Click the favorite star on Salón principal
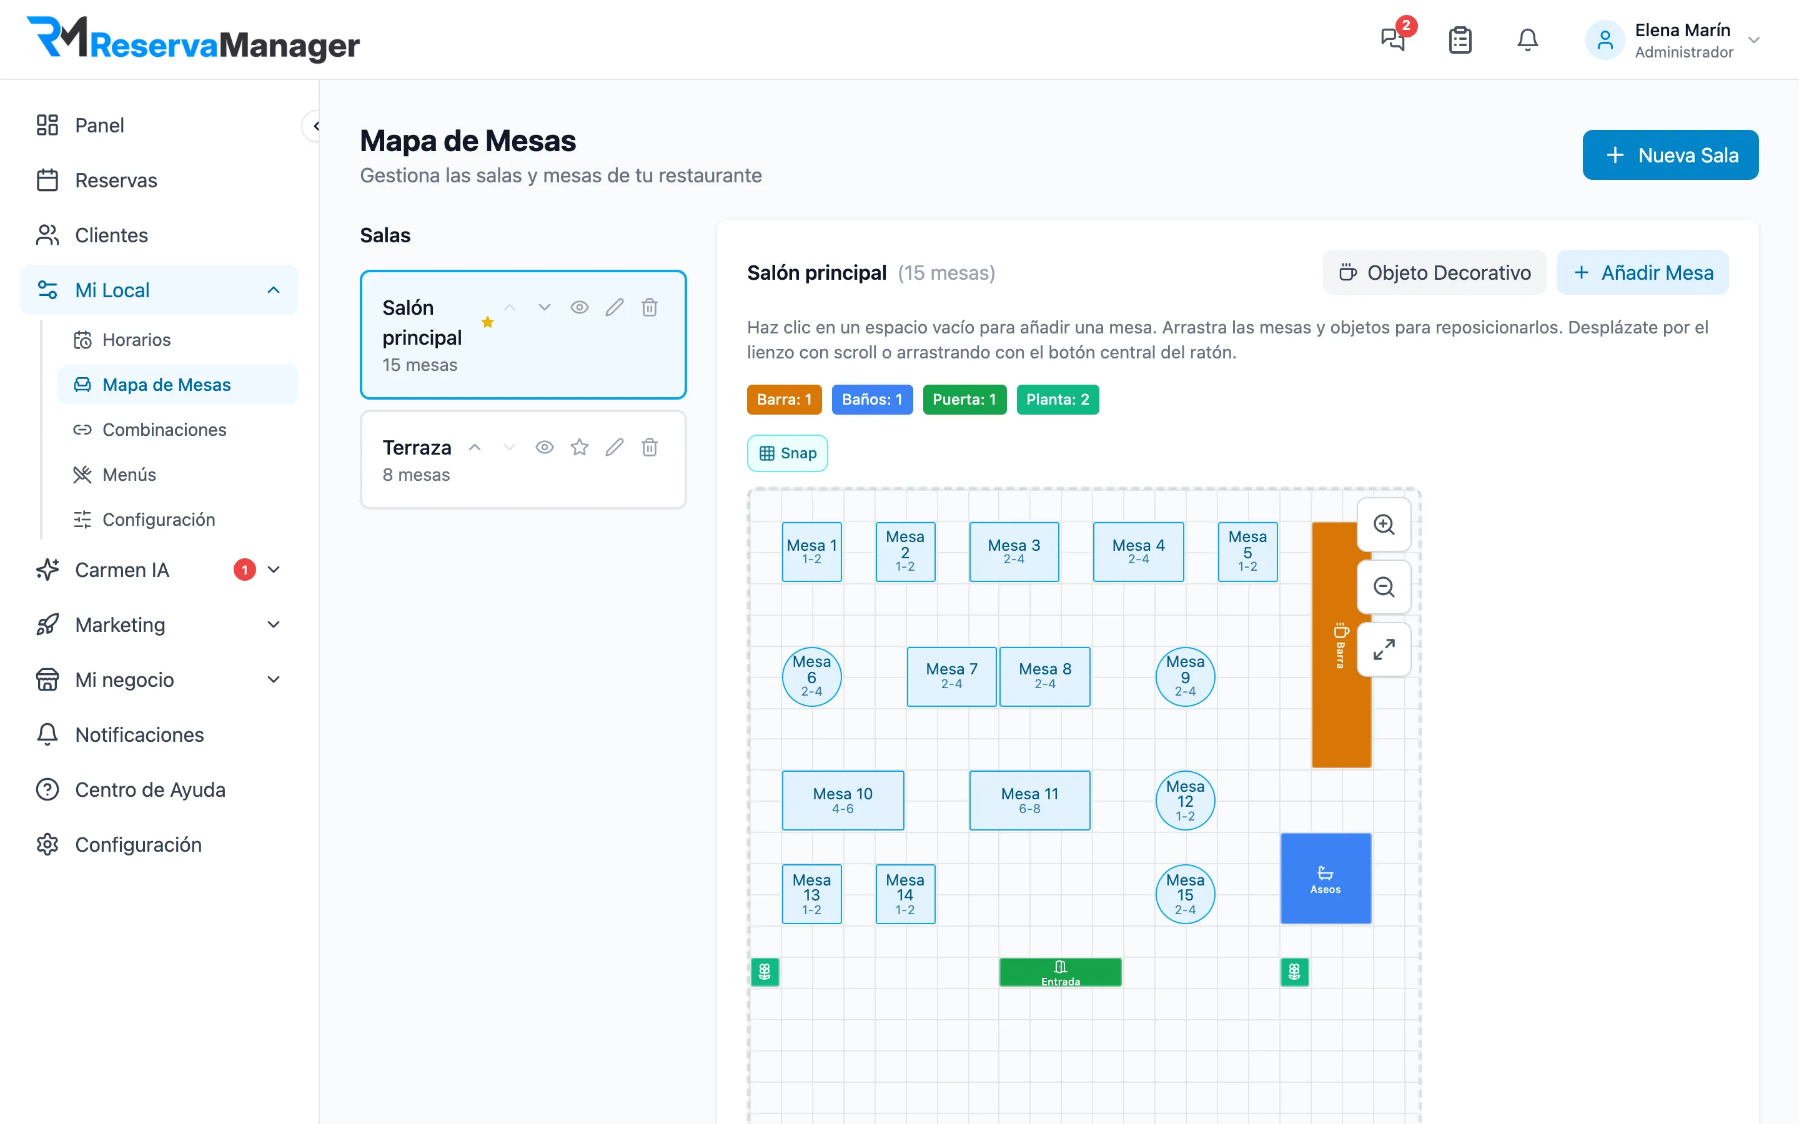The width and height of the screenshot is (1799, 1124). (x=488, y=322)
